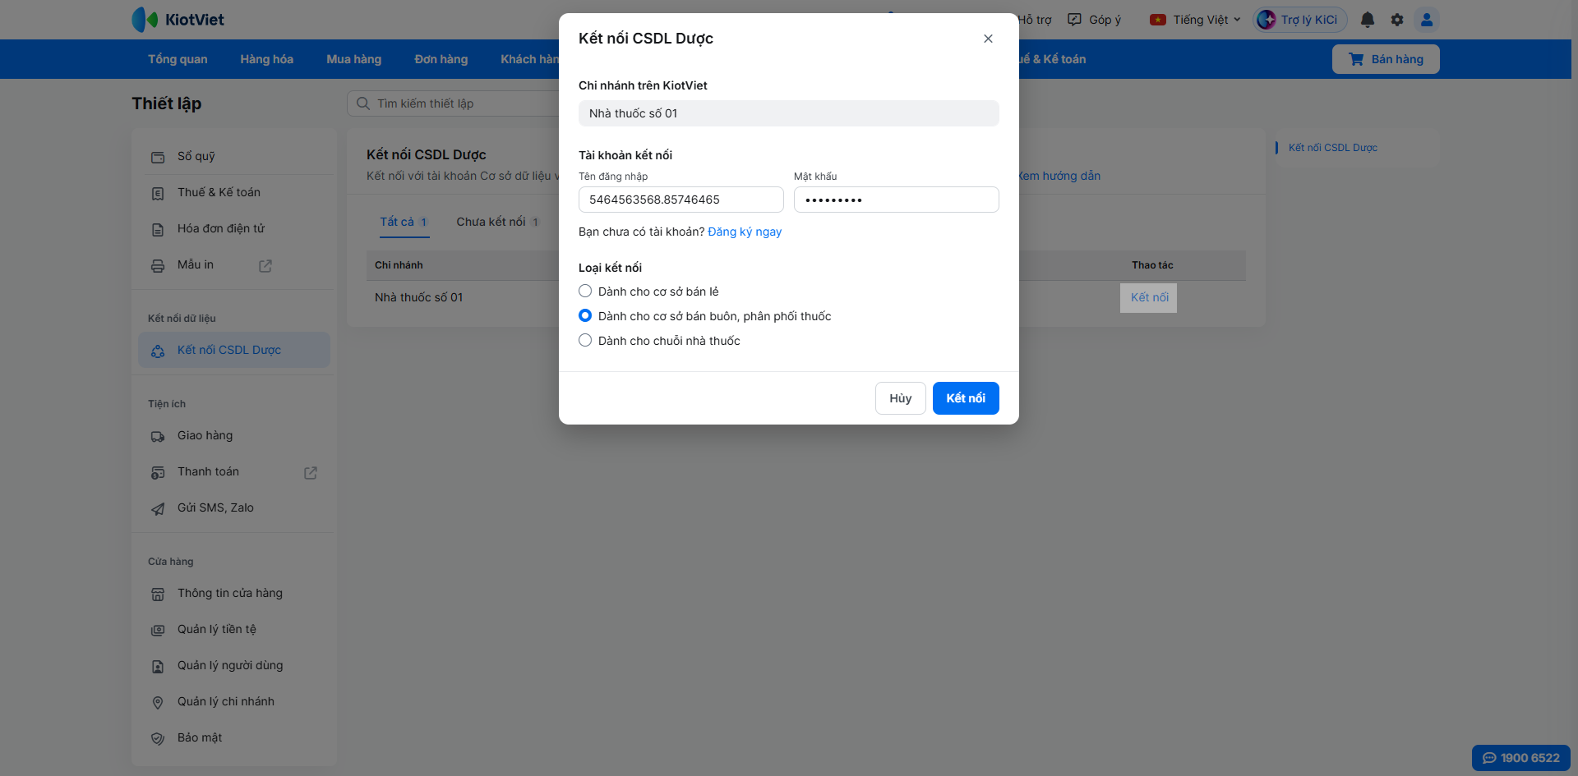Open settings gear icon in header
Image resolution: width=1578 pixels, height=776 pixels.
[1397, 20]
